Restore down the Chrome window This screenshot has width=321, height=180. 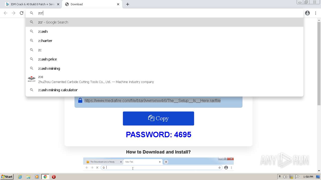tap(306, 2)
